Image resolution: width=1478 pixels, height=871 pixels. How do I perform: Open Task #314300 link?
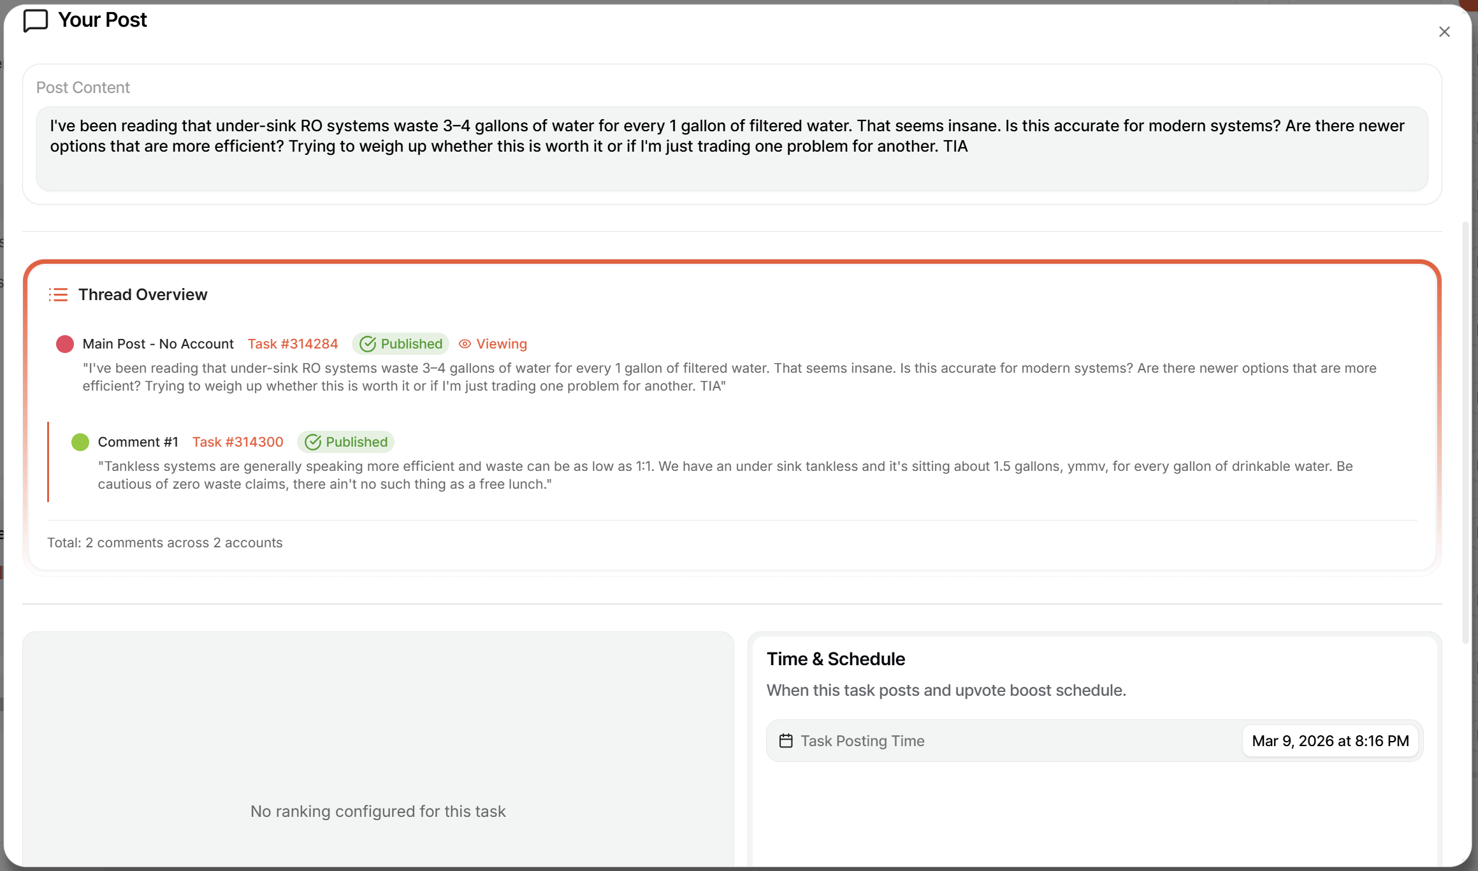tap(238, 442)
